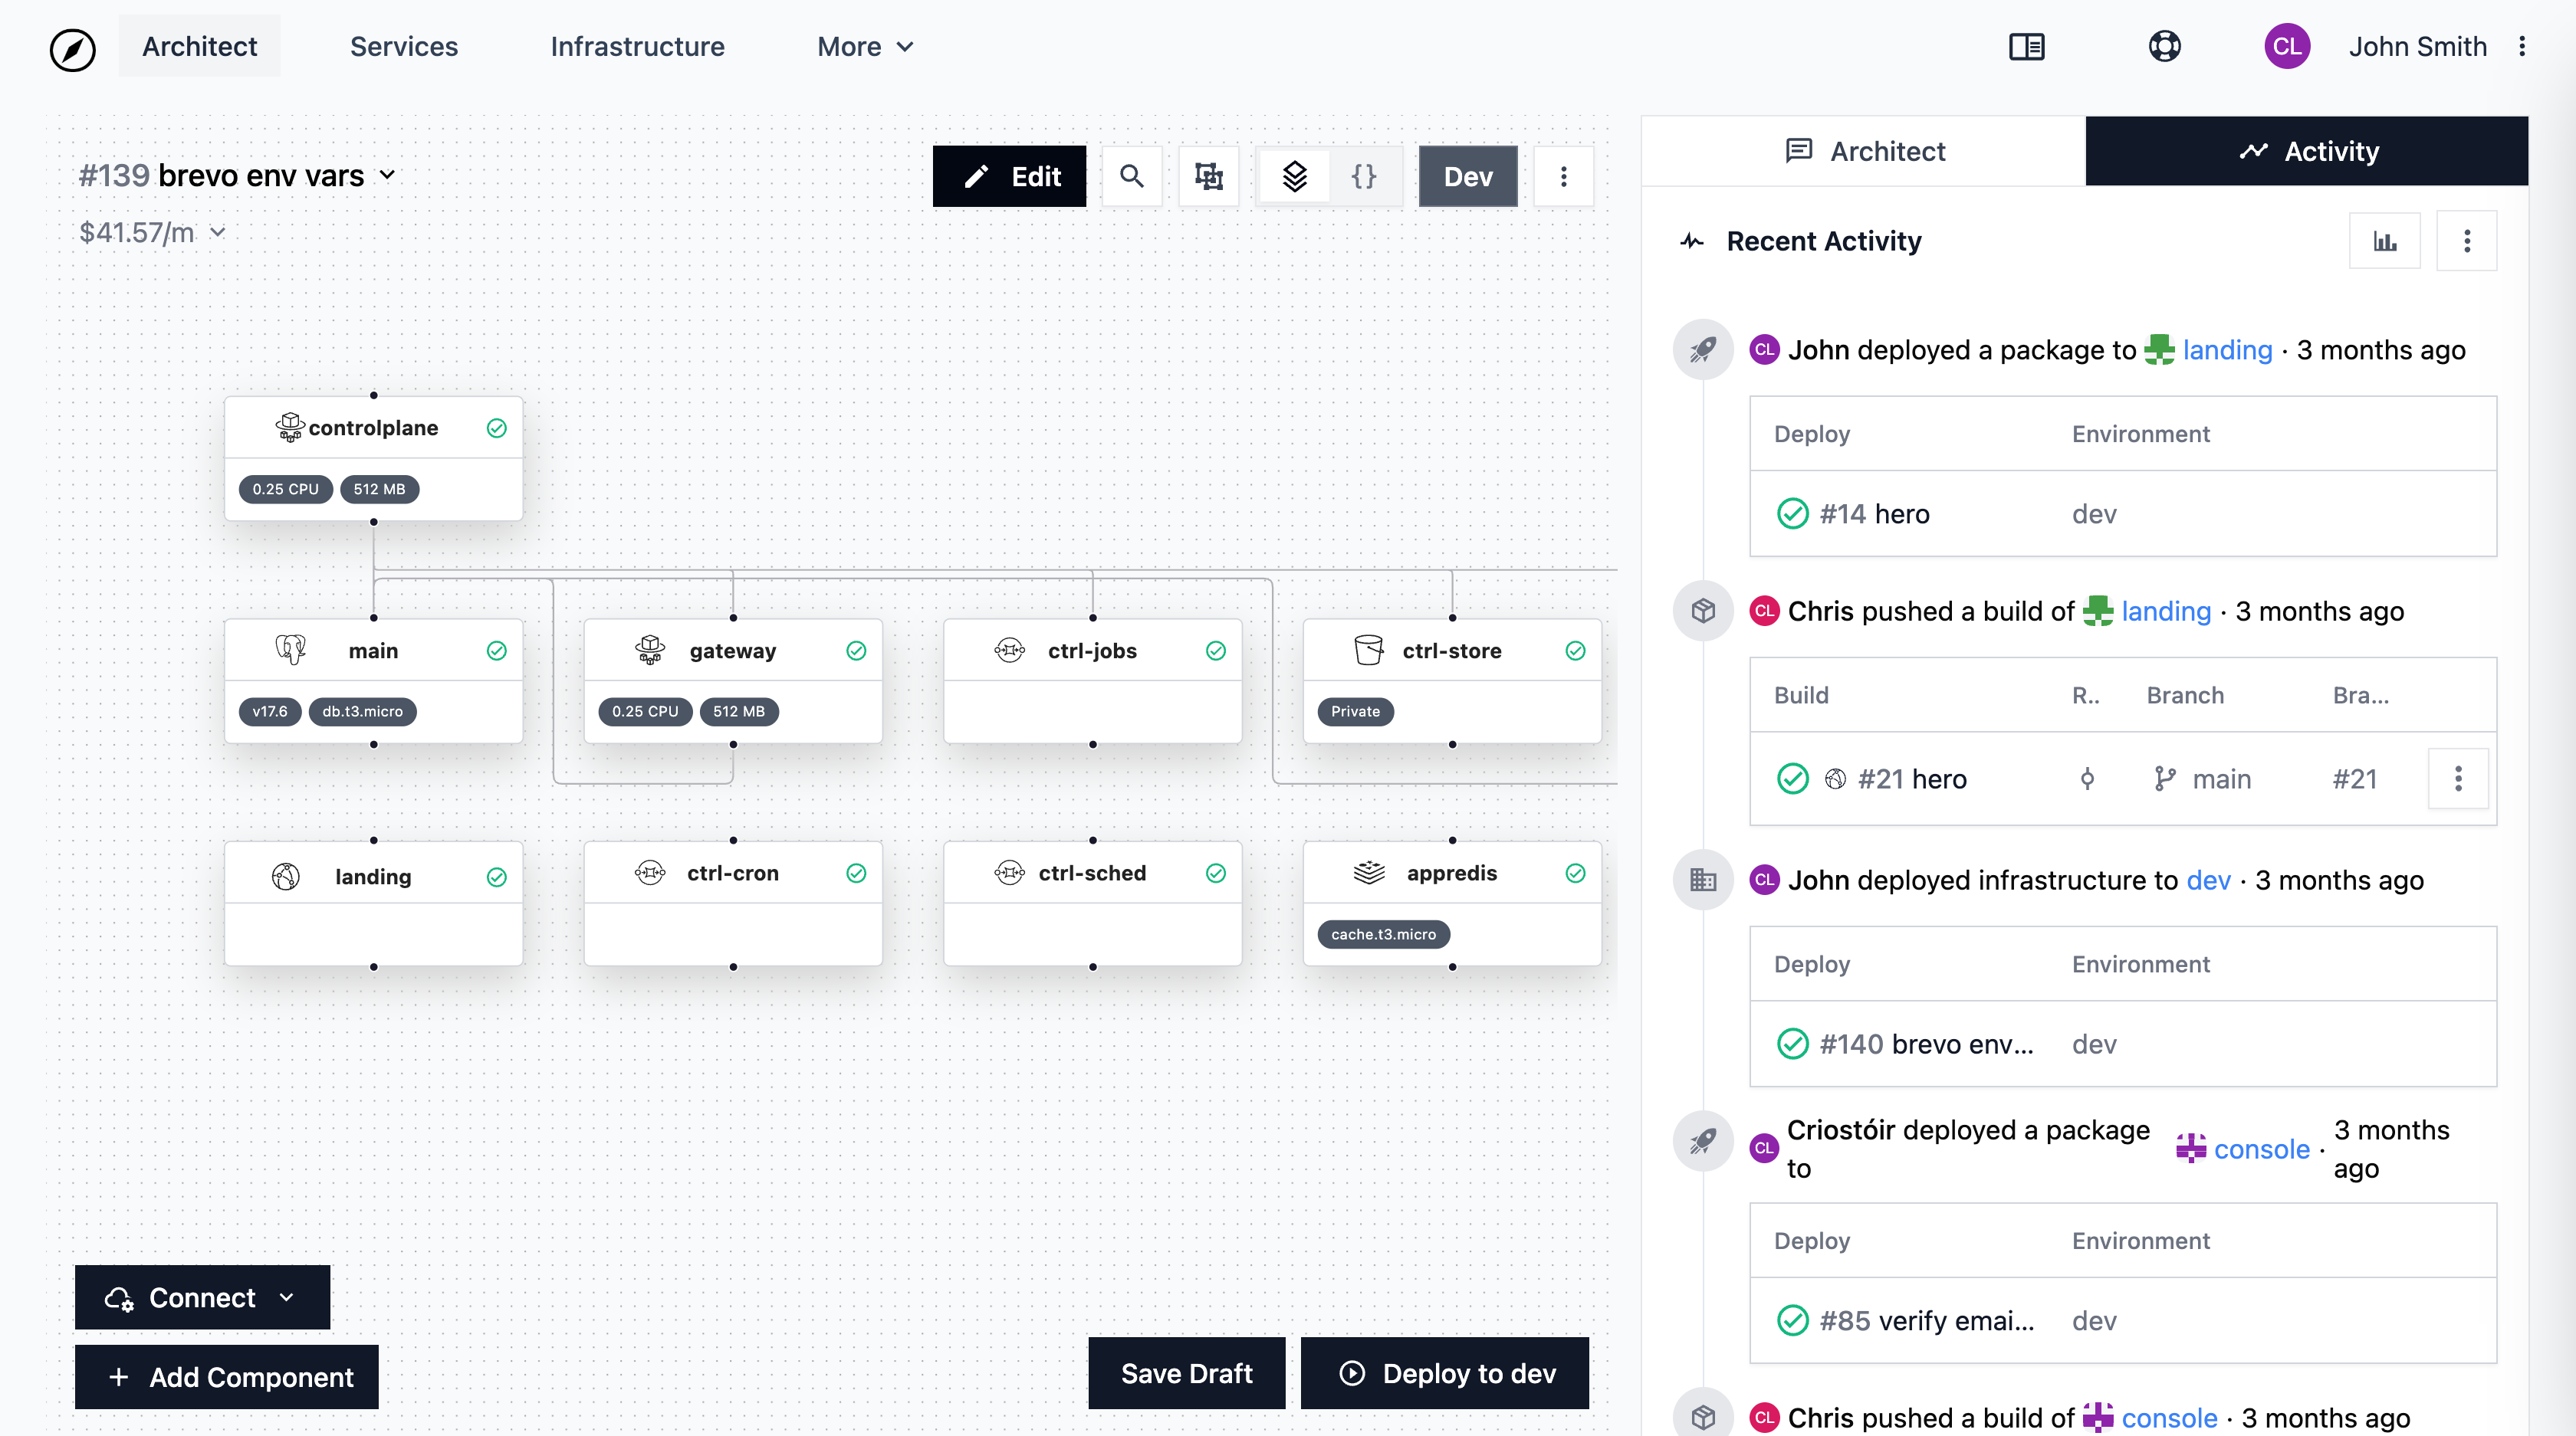Click the landing site globe icon
Viewport: 2576px width, 1436px height.
click(286, 877)
